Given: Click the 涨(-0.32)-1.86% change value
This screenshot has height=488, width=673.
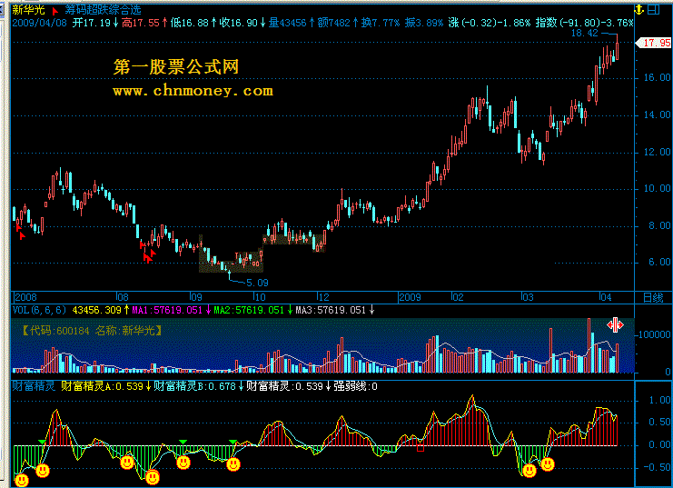Looking at the screenshot, I should 490,23.
